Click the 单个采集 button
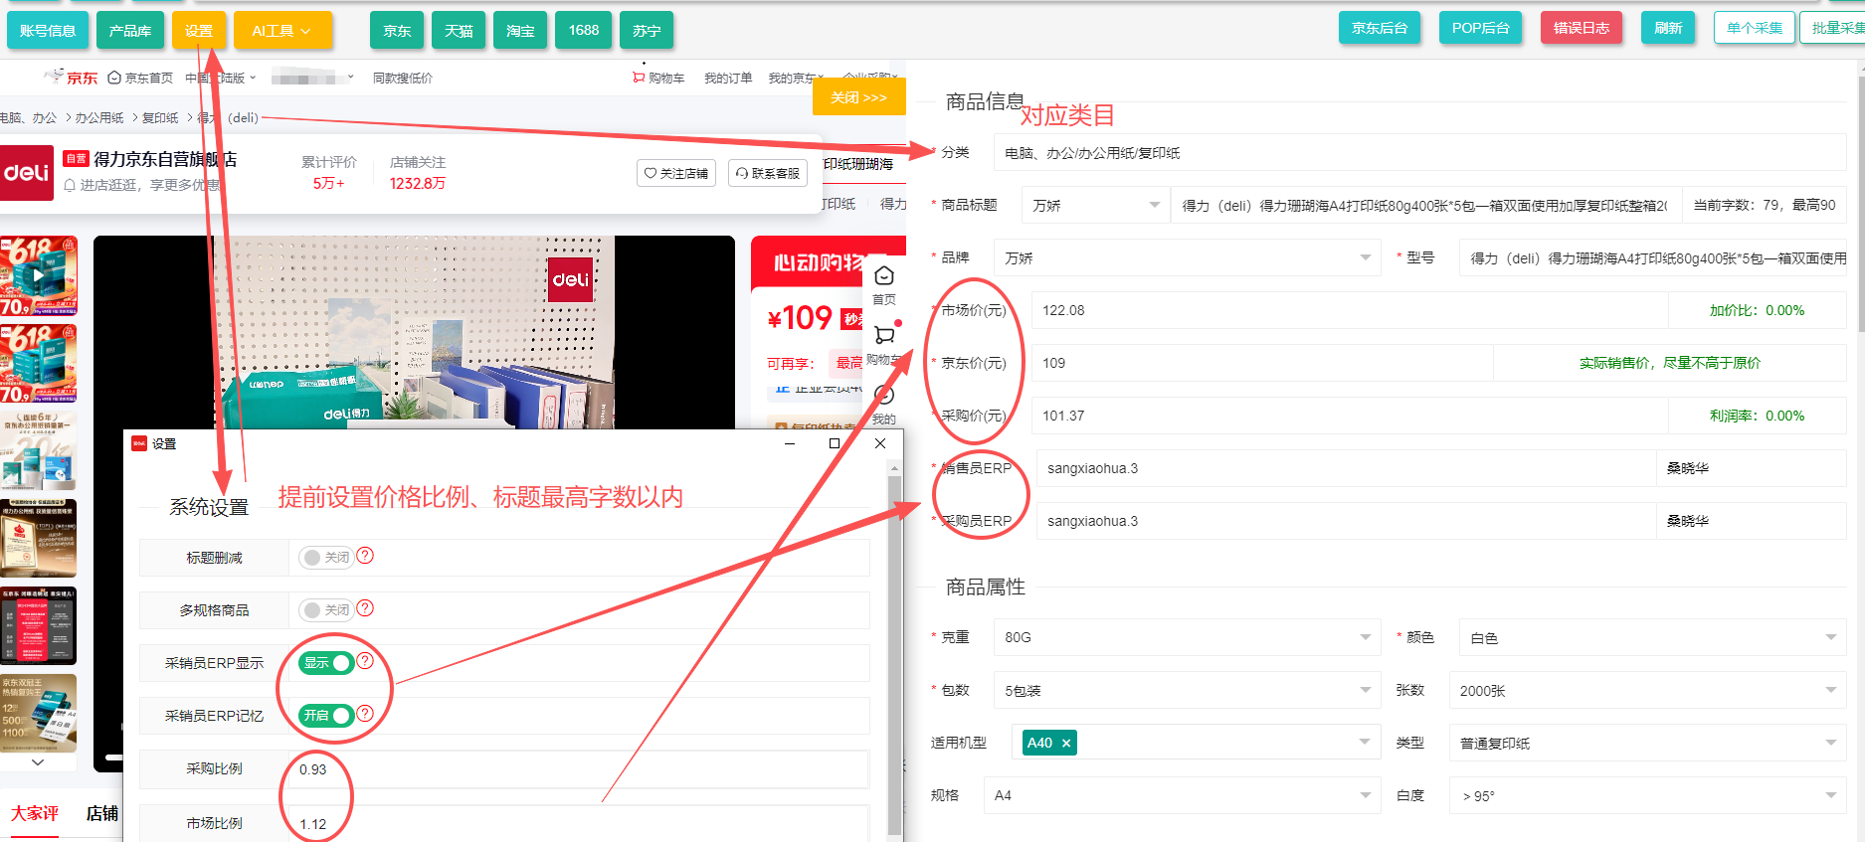 pos(1755,28)
